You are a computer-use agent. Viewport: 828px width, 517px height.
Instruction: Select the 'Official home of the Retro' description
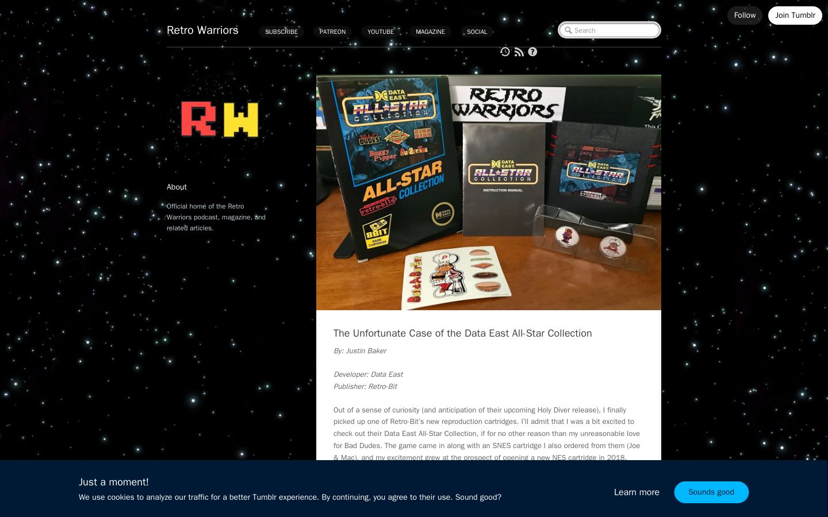click(216, 217)
